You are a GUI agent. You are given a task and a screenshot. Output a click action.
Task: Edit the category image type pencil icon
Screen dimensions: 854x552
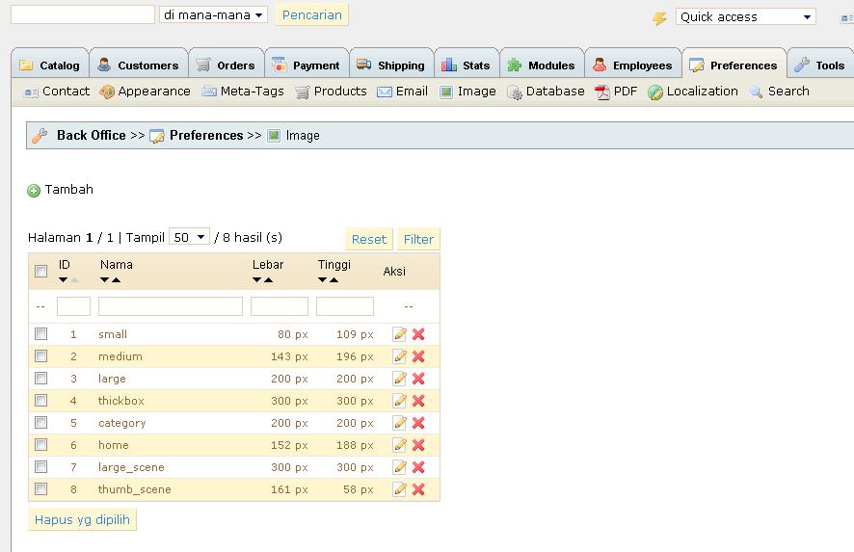pyautogui.click(x=400, y=423)
